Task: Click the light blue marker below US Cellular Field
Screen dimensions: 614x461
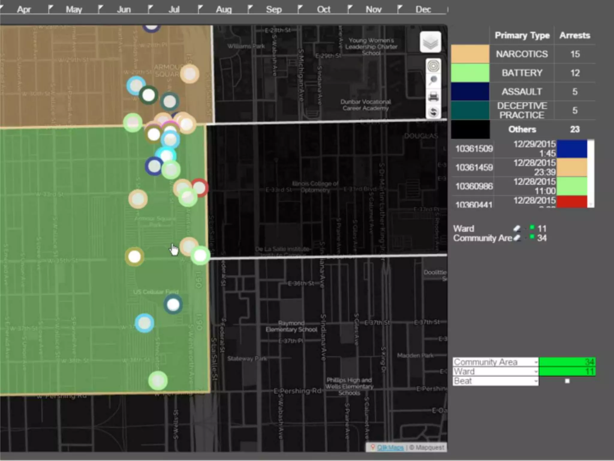Action: [x=145, y=323]
